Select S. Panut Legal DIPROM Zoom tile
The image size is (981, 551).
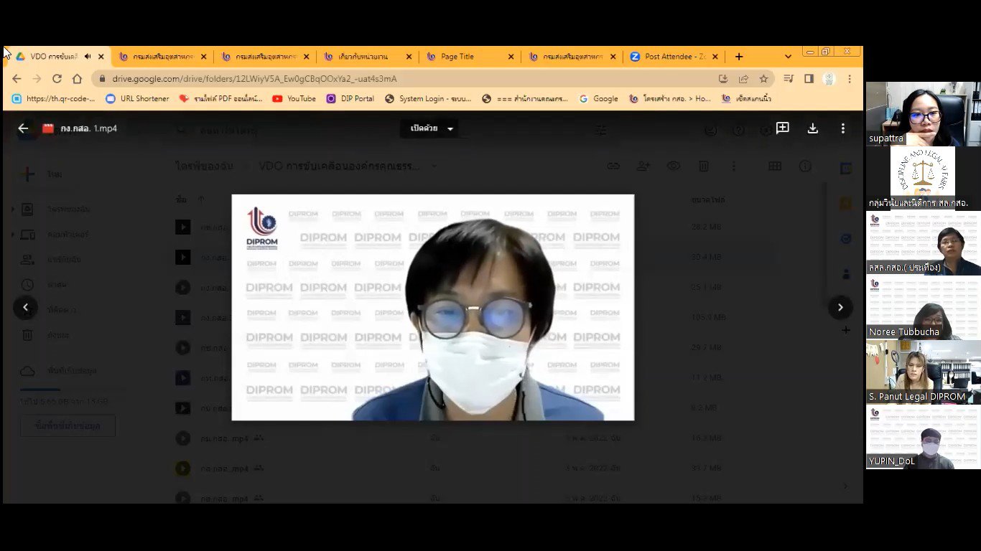[923, 372]
